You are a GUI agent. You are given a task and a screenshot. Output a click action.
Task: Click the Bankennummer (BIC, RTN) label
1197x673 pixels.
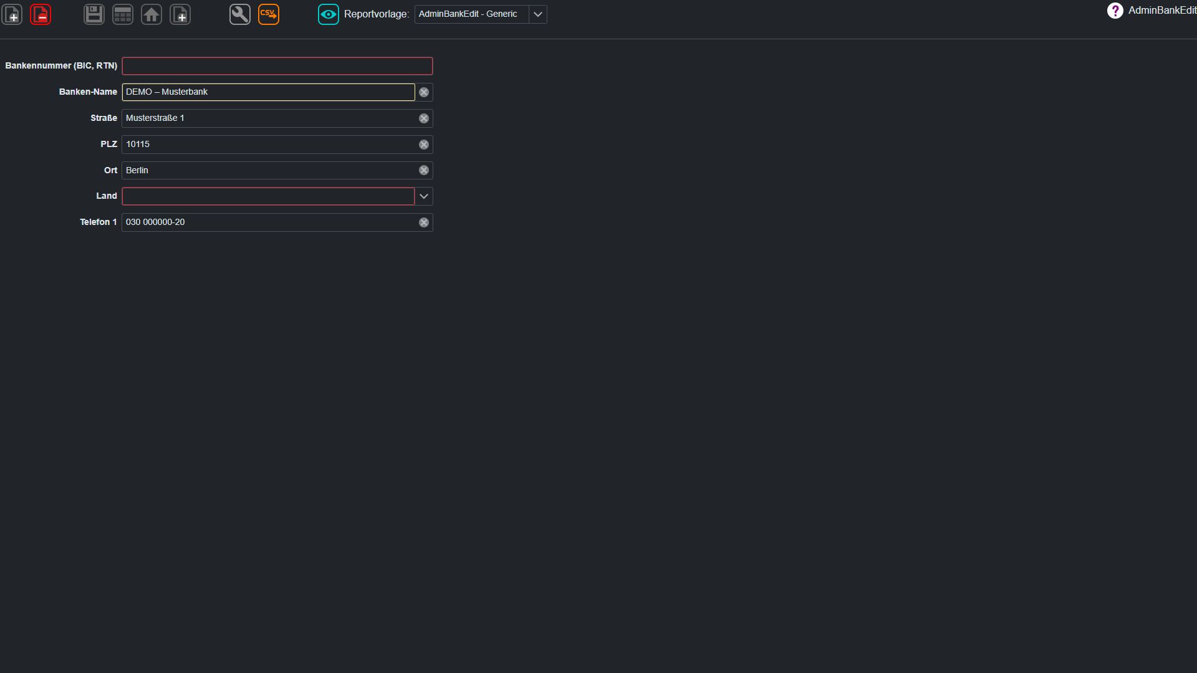point(61,65)
